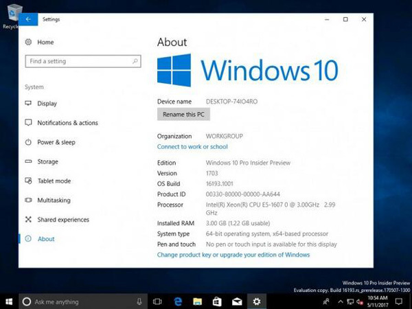
Task: Open the Mail app from the taskbar
Action: 237,301
